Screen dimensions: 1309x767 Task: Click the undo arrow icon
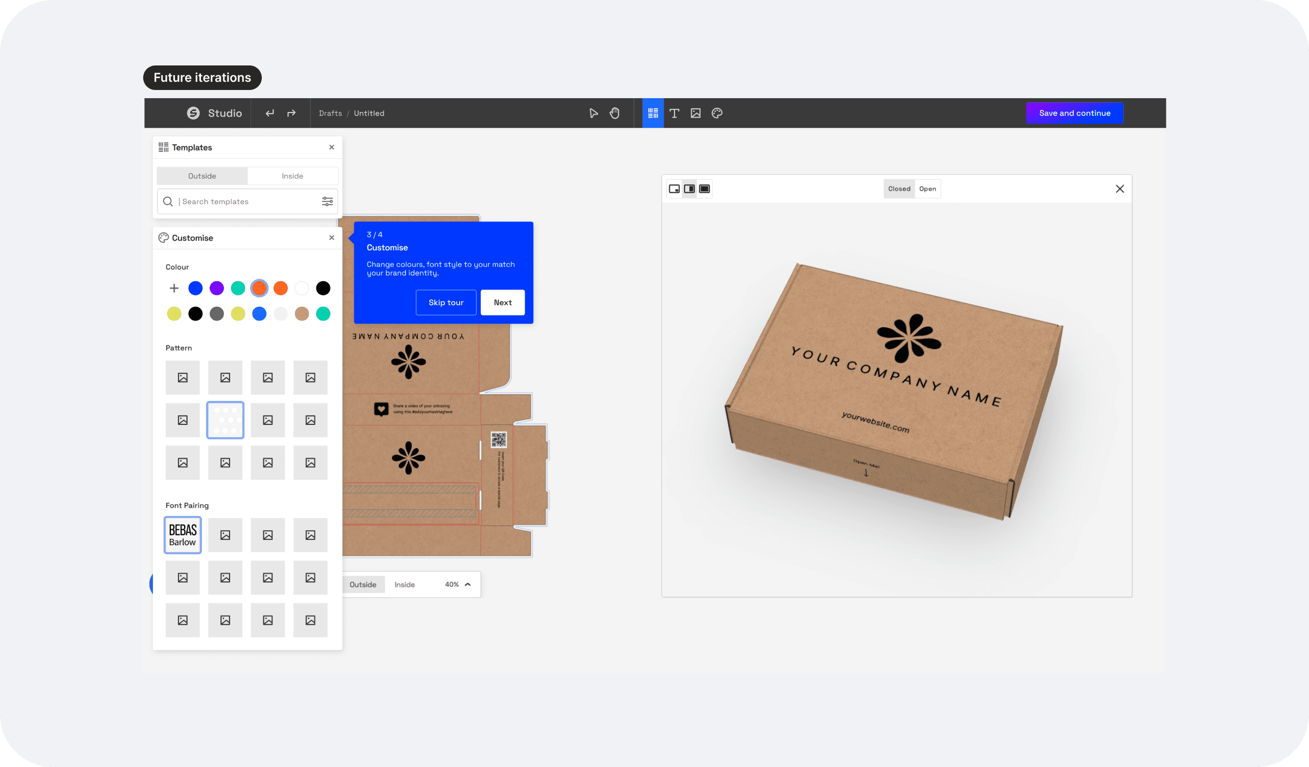coord(269,113)
